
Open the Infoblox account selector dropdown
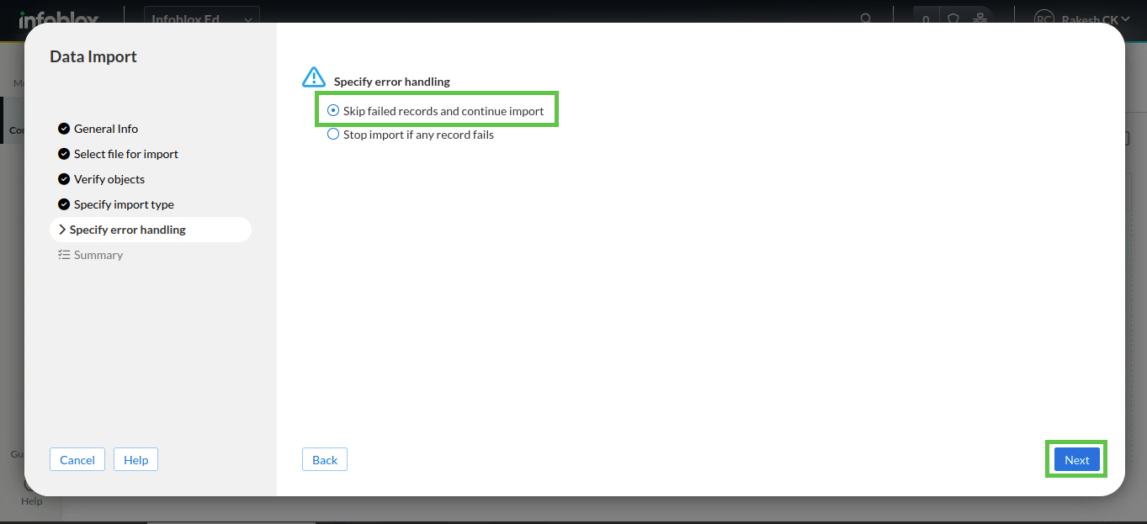202,19
